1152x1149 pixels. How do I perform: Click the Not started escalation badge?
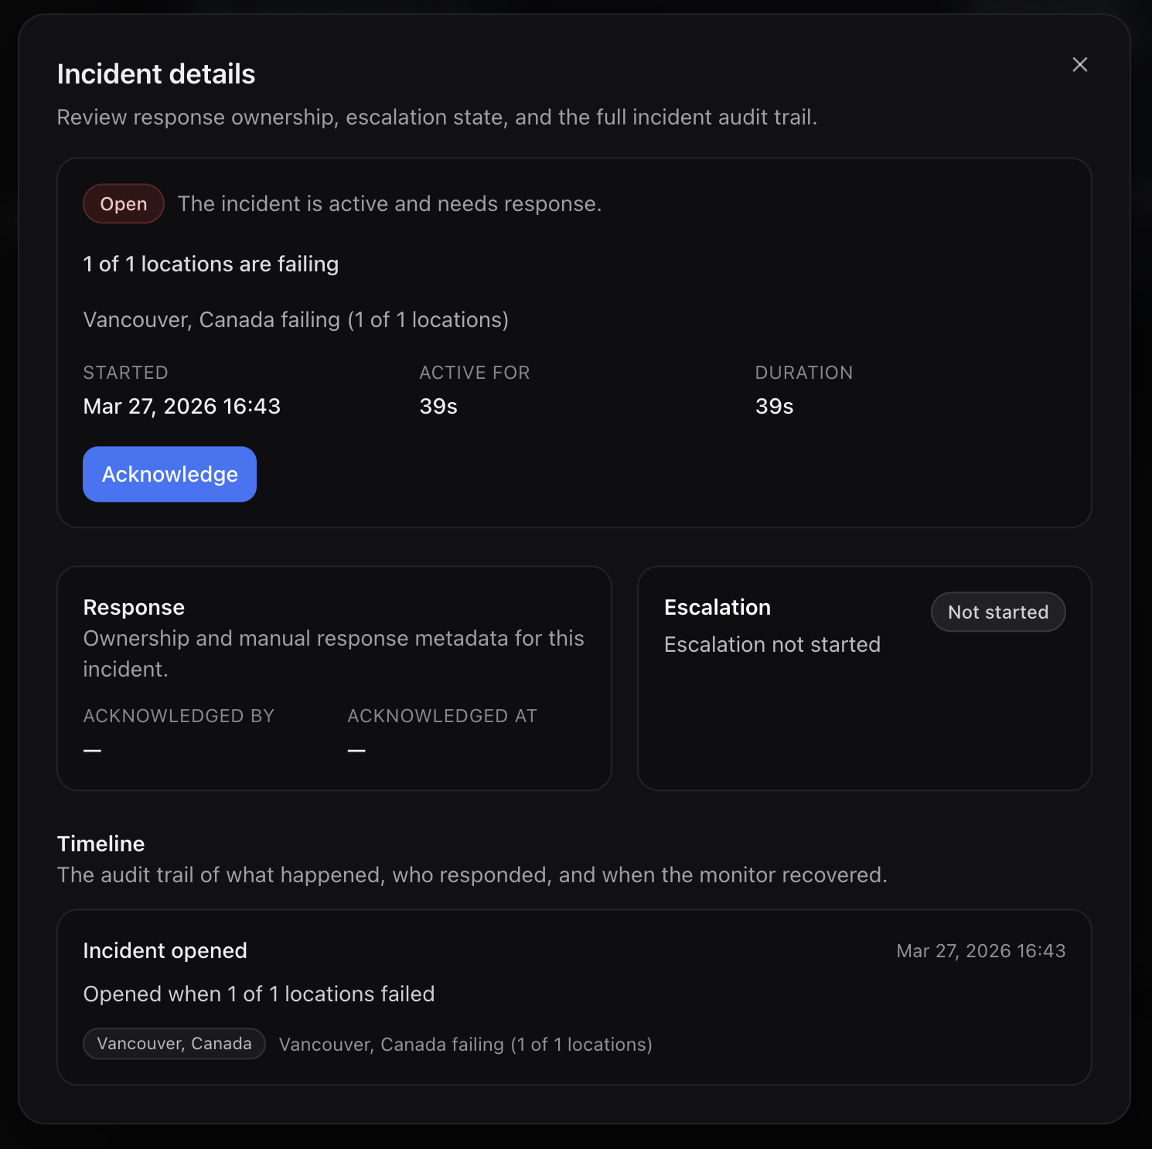tap(998, 612)
